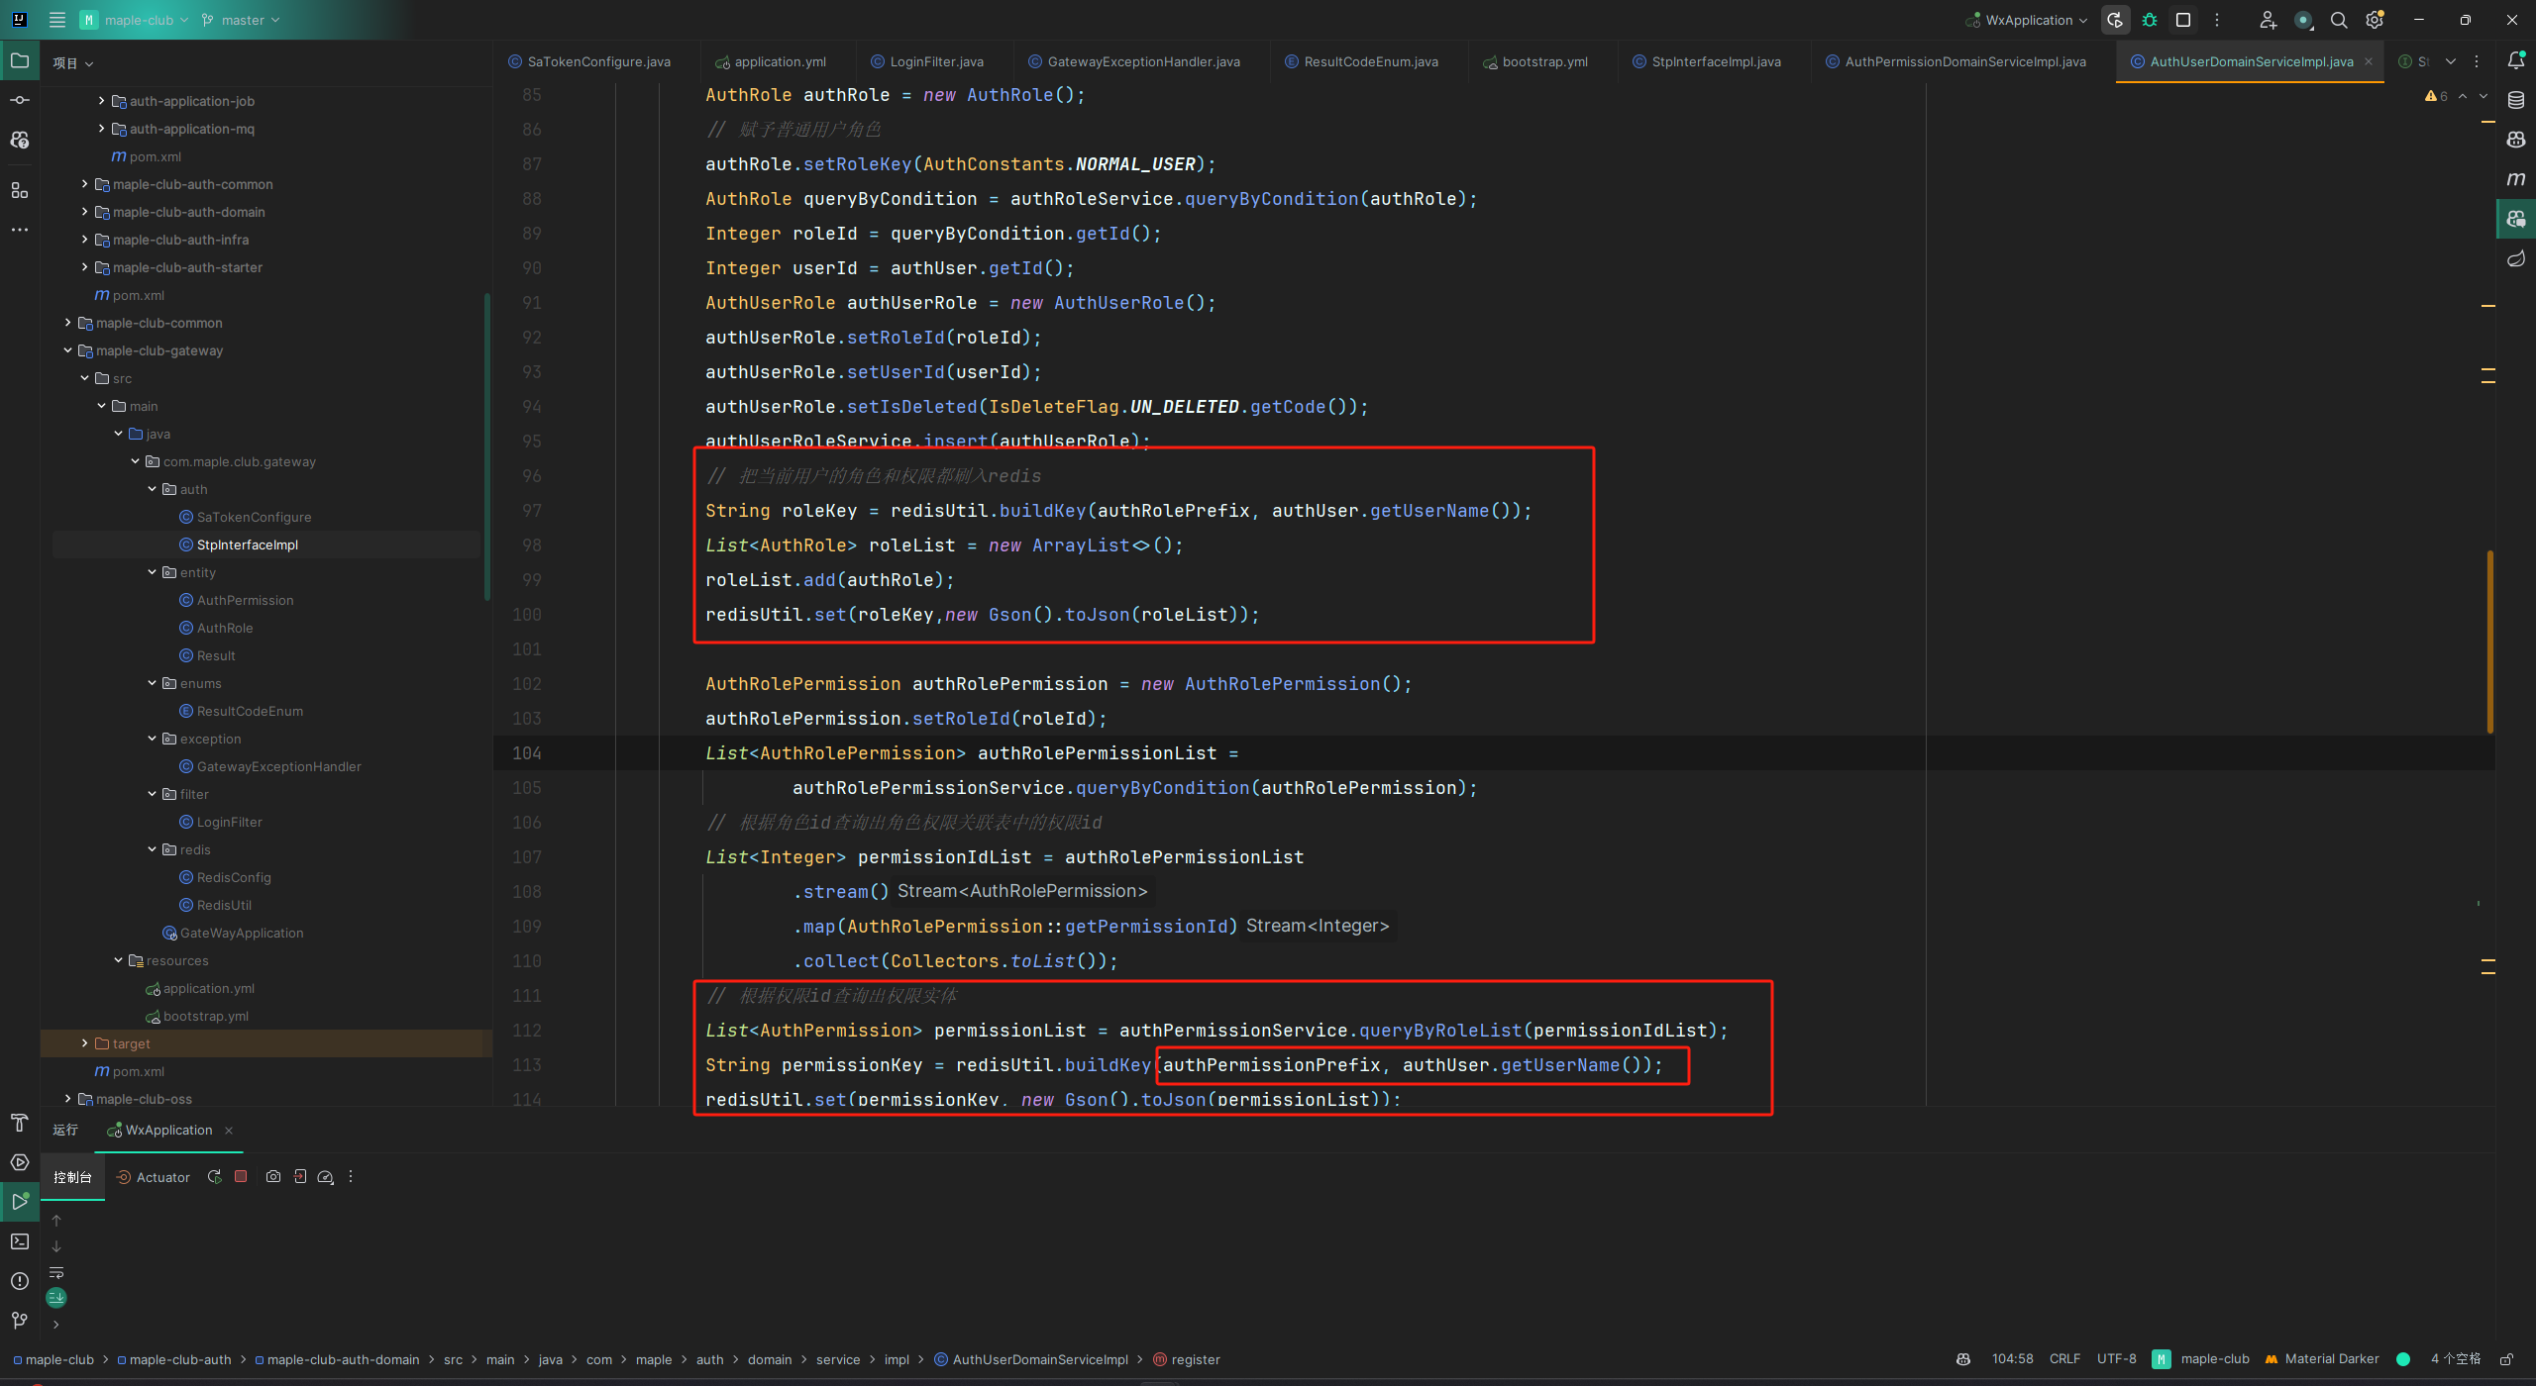The width and height of the screenshot is (2536, 1386).
Task: Open the Maven tool window
Action: pyautogui.click(x=2516, y=179)
